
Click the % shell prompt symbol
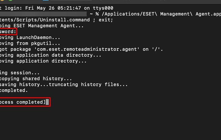pos(97,14)
